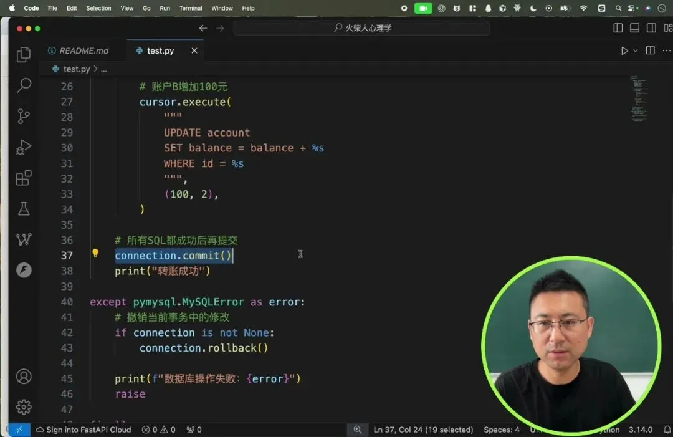Select Python interpreter 3.14.0
Viewport: 673px width, 437px height.
(x=641, y=430)
